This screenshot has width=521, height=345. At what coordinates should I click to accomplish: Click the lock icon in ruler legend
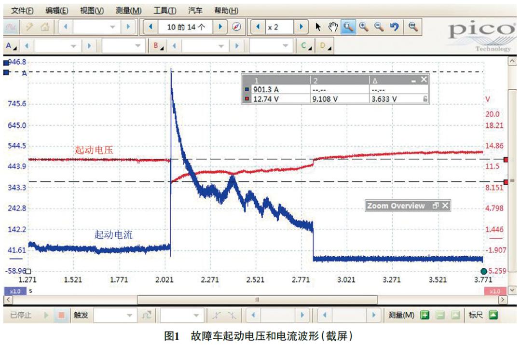tap(425, 99)
